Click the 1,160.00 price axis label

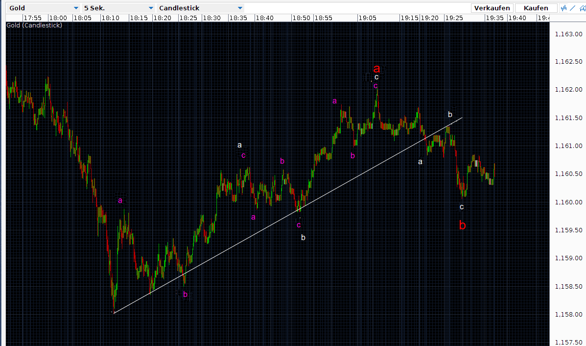tap(568, 202)
